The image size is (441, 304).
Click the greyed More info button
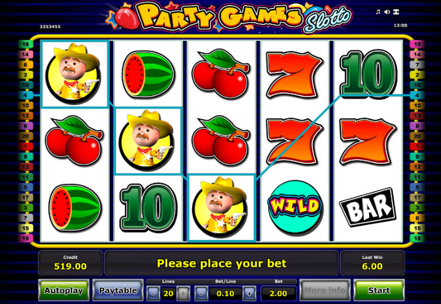(x=325, y=290)
